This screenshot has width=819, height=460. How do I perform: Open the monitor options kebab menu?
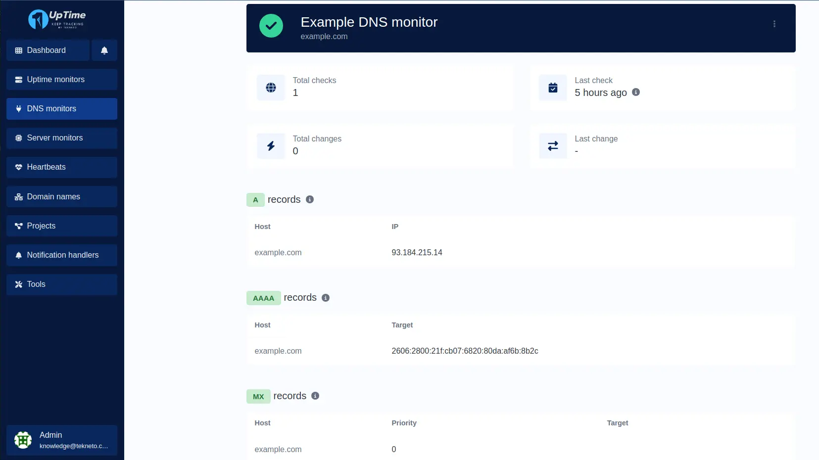(774, 24)
